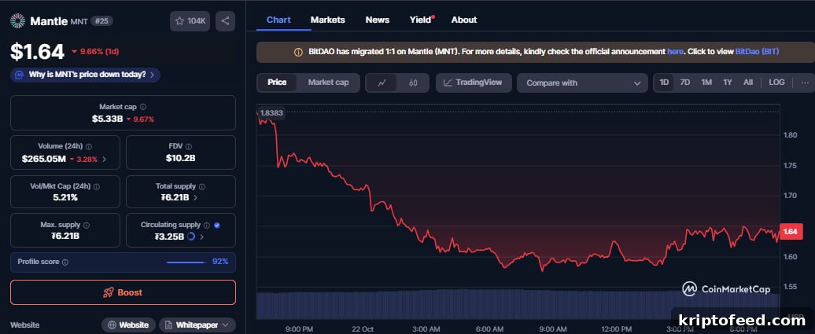Select the candlestick chart icon
815x334 pixels.
pyautogui.click(x=413, y=83)
